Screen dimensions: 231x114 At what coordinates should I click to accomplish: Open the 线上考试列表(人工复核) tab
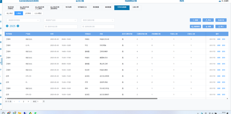pyautogui.click(x=40, y=8)
